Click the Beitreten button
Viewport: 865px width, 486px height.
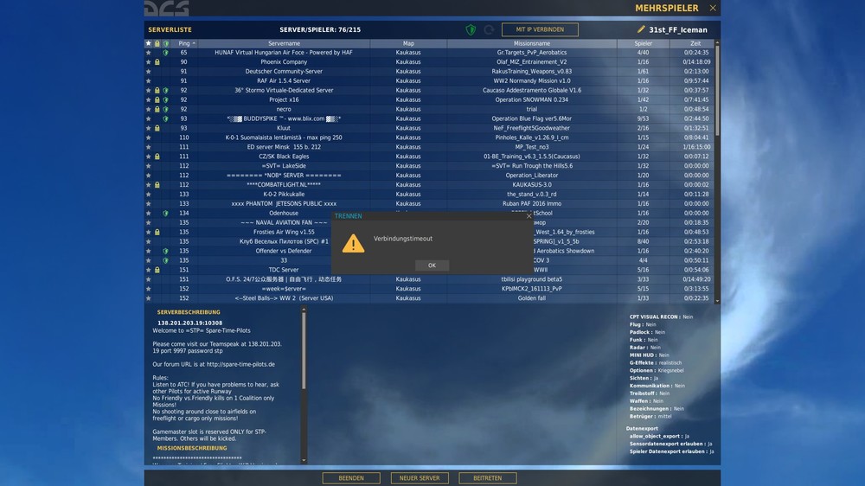[488, 477]
